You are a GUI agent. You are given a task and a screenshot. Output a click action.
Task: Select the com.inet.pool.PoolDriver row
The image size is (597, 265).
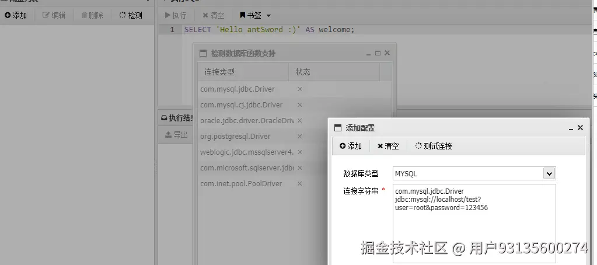263,183
